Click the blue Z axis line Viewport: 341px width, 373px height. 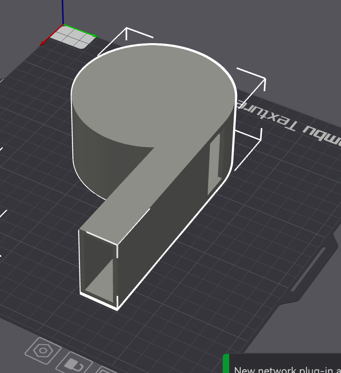(x=63, y=11)
